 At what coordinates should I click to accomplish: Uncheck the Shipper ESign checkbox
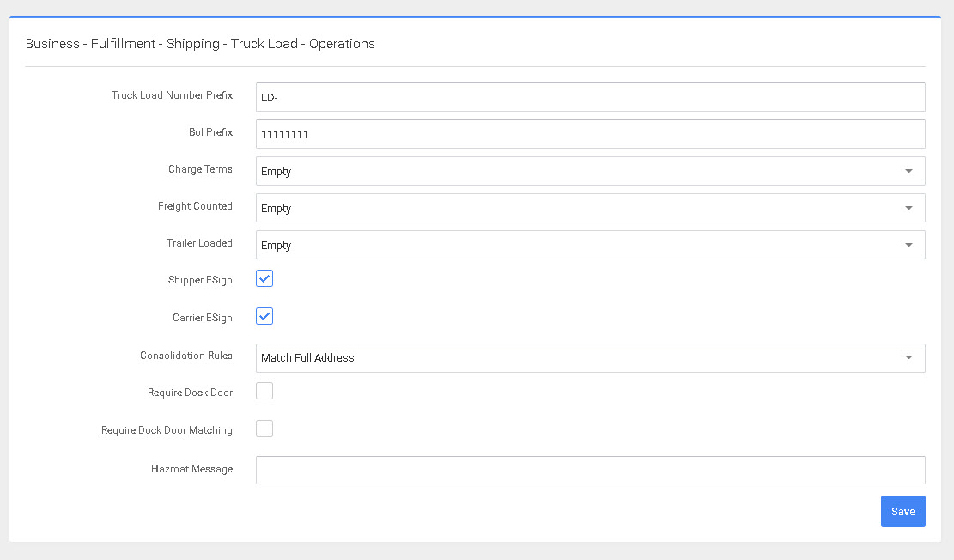pyautogui.click(x=264, y=279)
